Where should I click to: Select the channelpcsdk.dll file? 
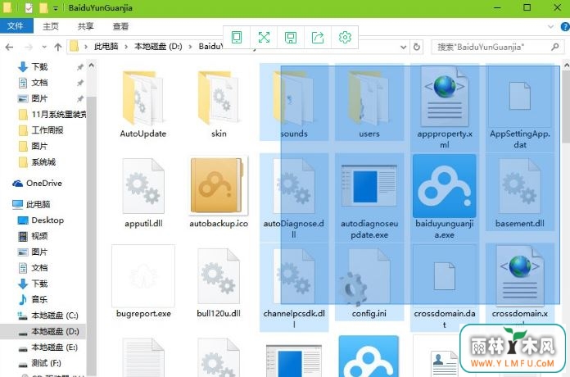[294, 288]
